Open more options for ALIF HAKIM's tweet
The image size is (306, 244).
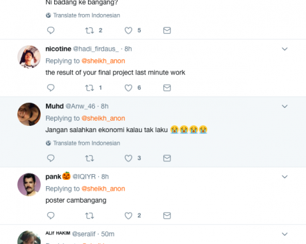(x=284, y=234)
